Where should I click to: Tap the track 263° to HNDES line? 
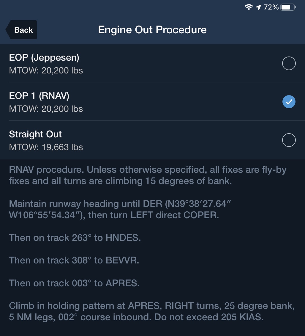point(75,238)
